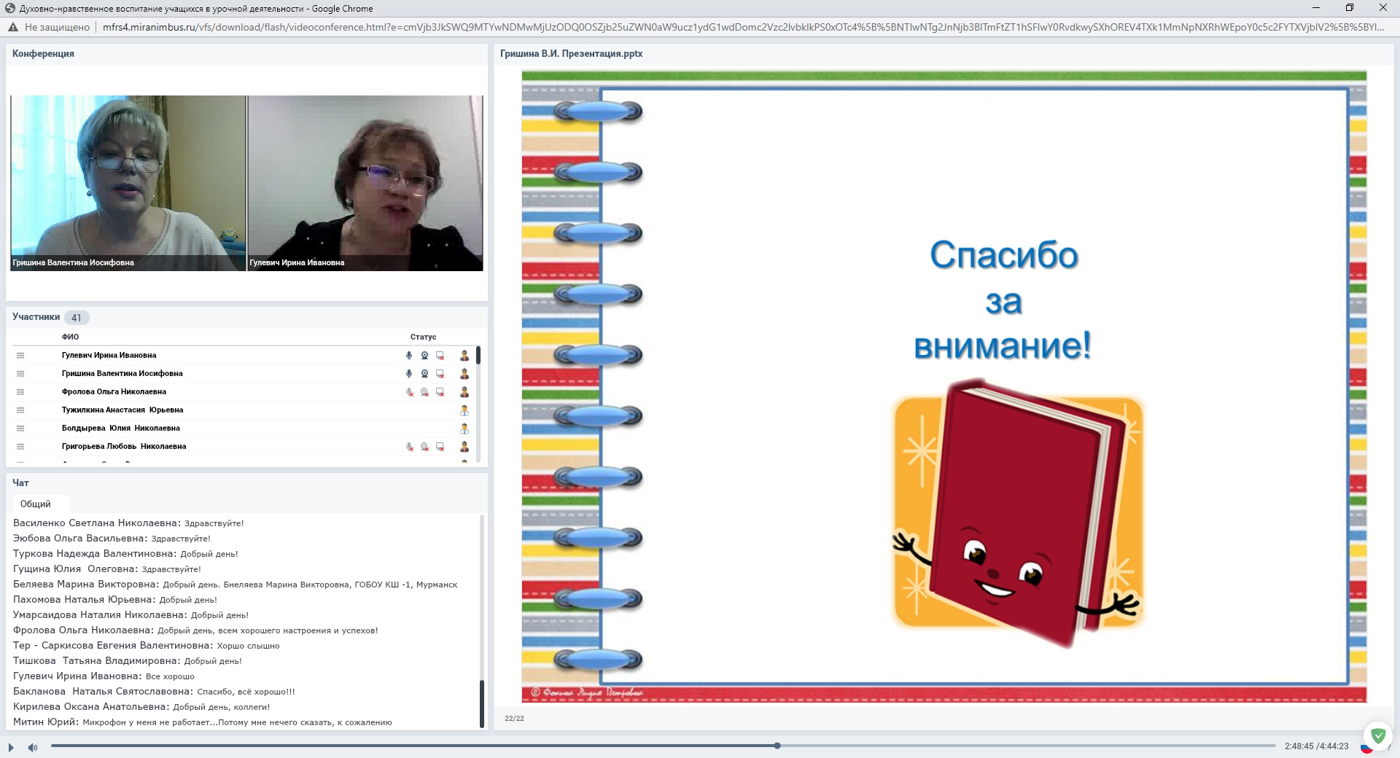Image resolution: width=1400 pixels, height=758 pixels.
Task: Click role avatar icon of Григорьева Любовь Николаевна
Action: coord(464,447)
